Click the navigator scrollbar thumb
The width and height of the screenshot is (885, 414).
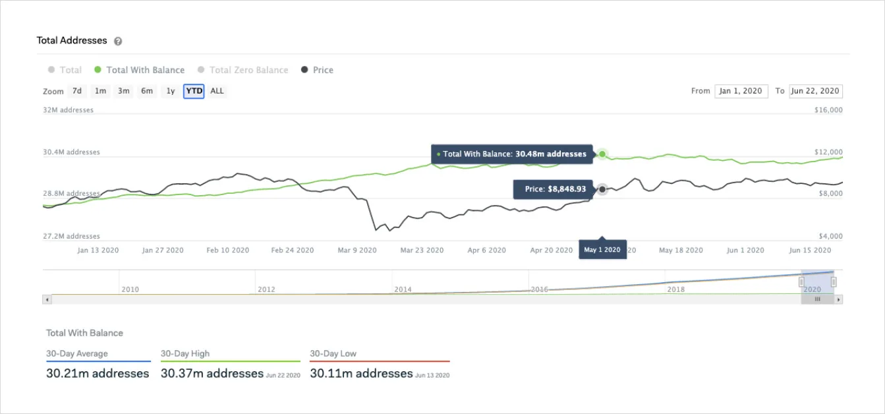[x=818, y=299]
